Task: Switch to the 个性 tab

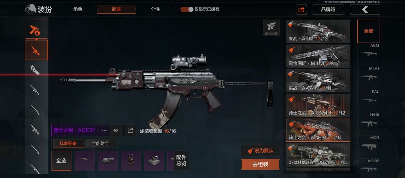Action: (x=155, y=9)
